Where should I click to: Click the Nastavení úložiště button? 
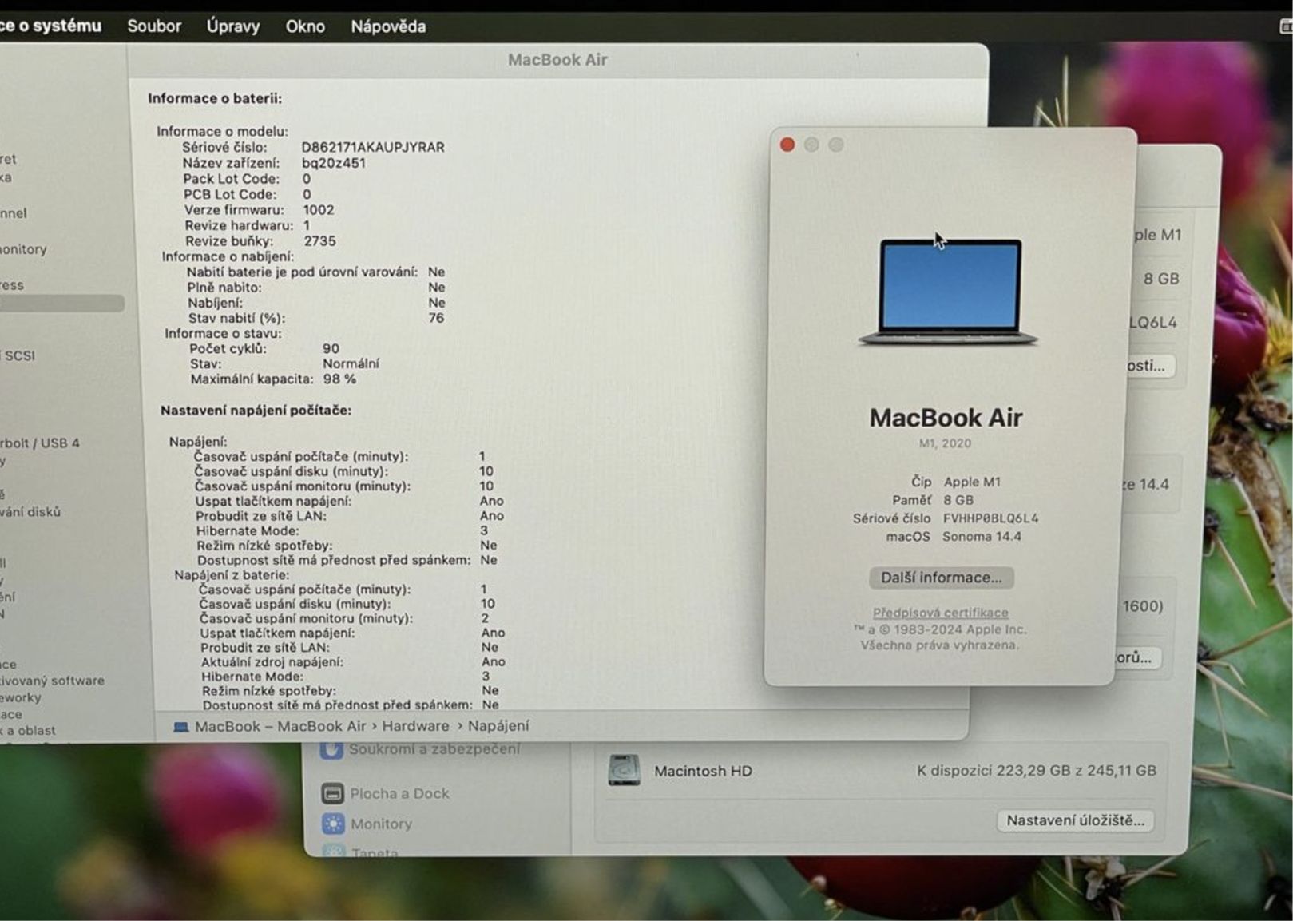(1075, 820)
